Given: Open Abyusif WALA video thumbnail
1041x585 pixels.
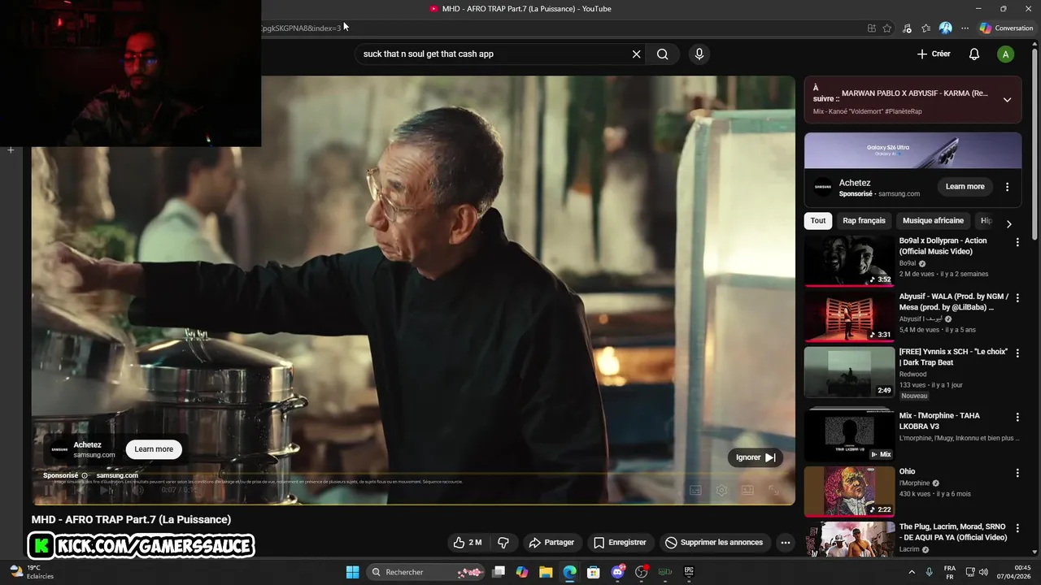Looking at the screenshot, I should pos(849,316).
